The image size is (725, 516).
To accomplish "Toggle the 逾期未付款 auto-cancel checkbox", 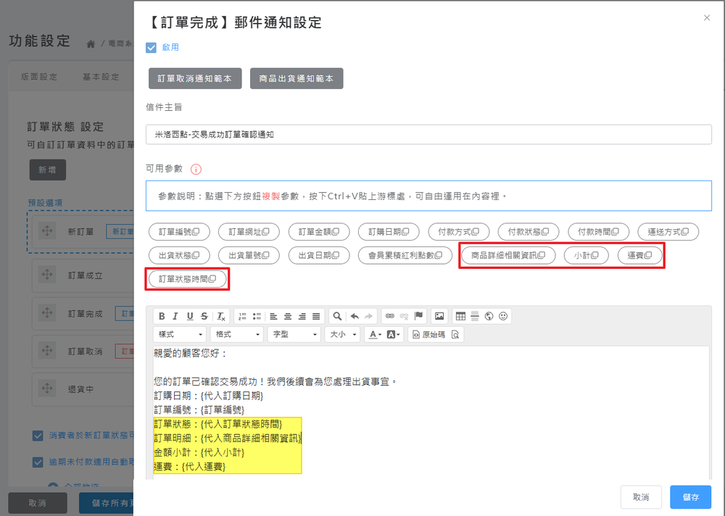I will tap(38, 462).
